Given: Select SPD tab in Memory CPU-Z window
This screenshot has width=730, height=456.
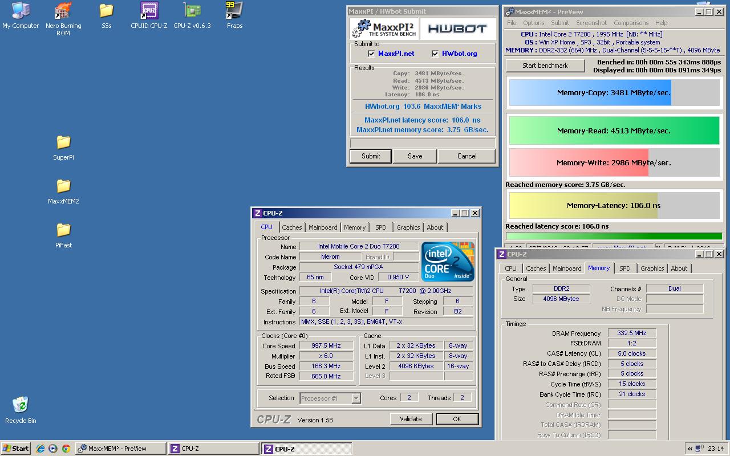Looking at the screenshot, I should point(625,268).
